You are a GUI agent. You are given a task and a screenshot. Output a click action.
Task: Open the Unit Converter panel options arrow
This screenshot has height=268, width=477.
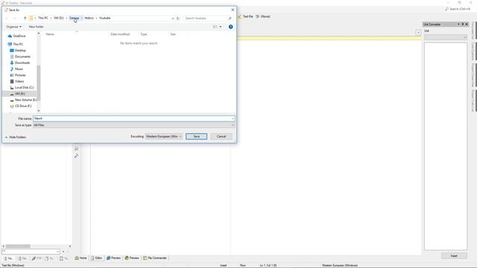458,25
